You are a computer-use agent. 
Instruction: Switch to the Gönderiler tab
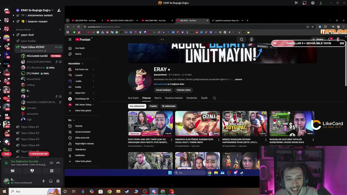[x=192, y=98]
